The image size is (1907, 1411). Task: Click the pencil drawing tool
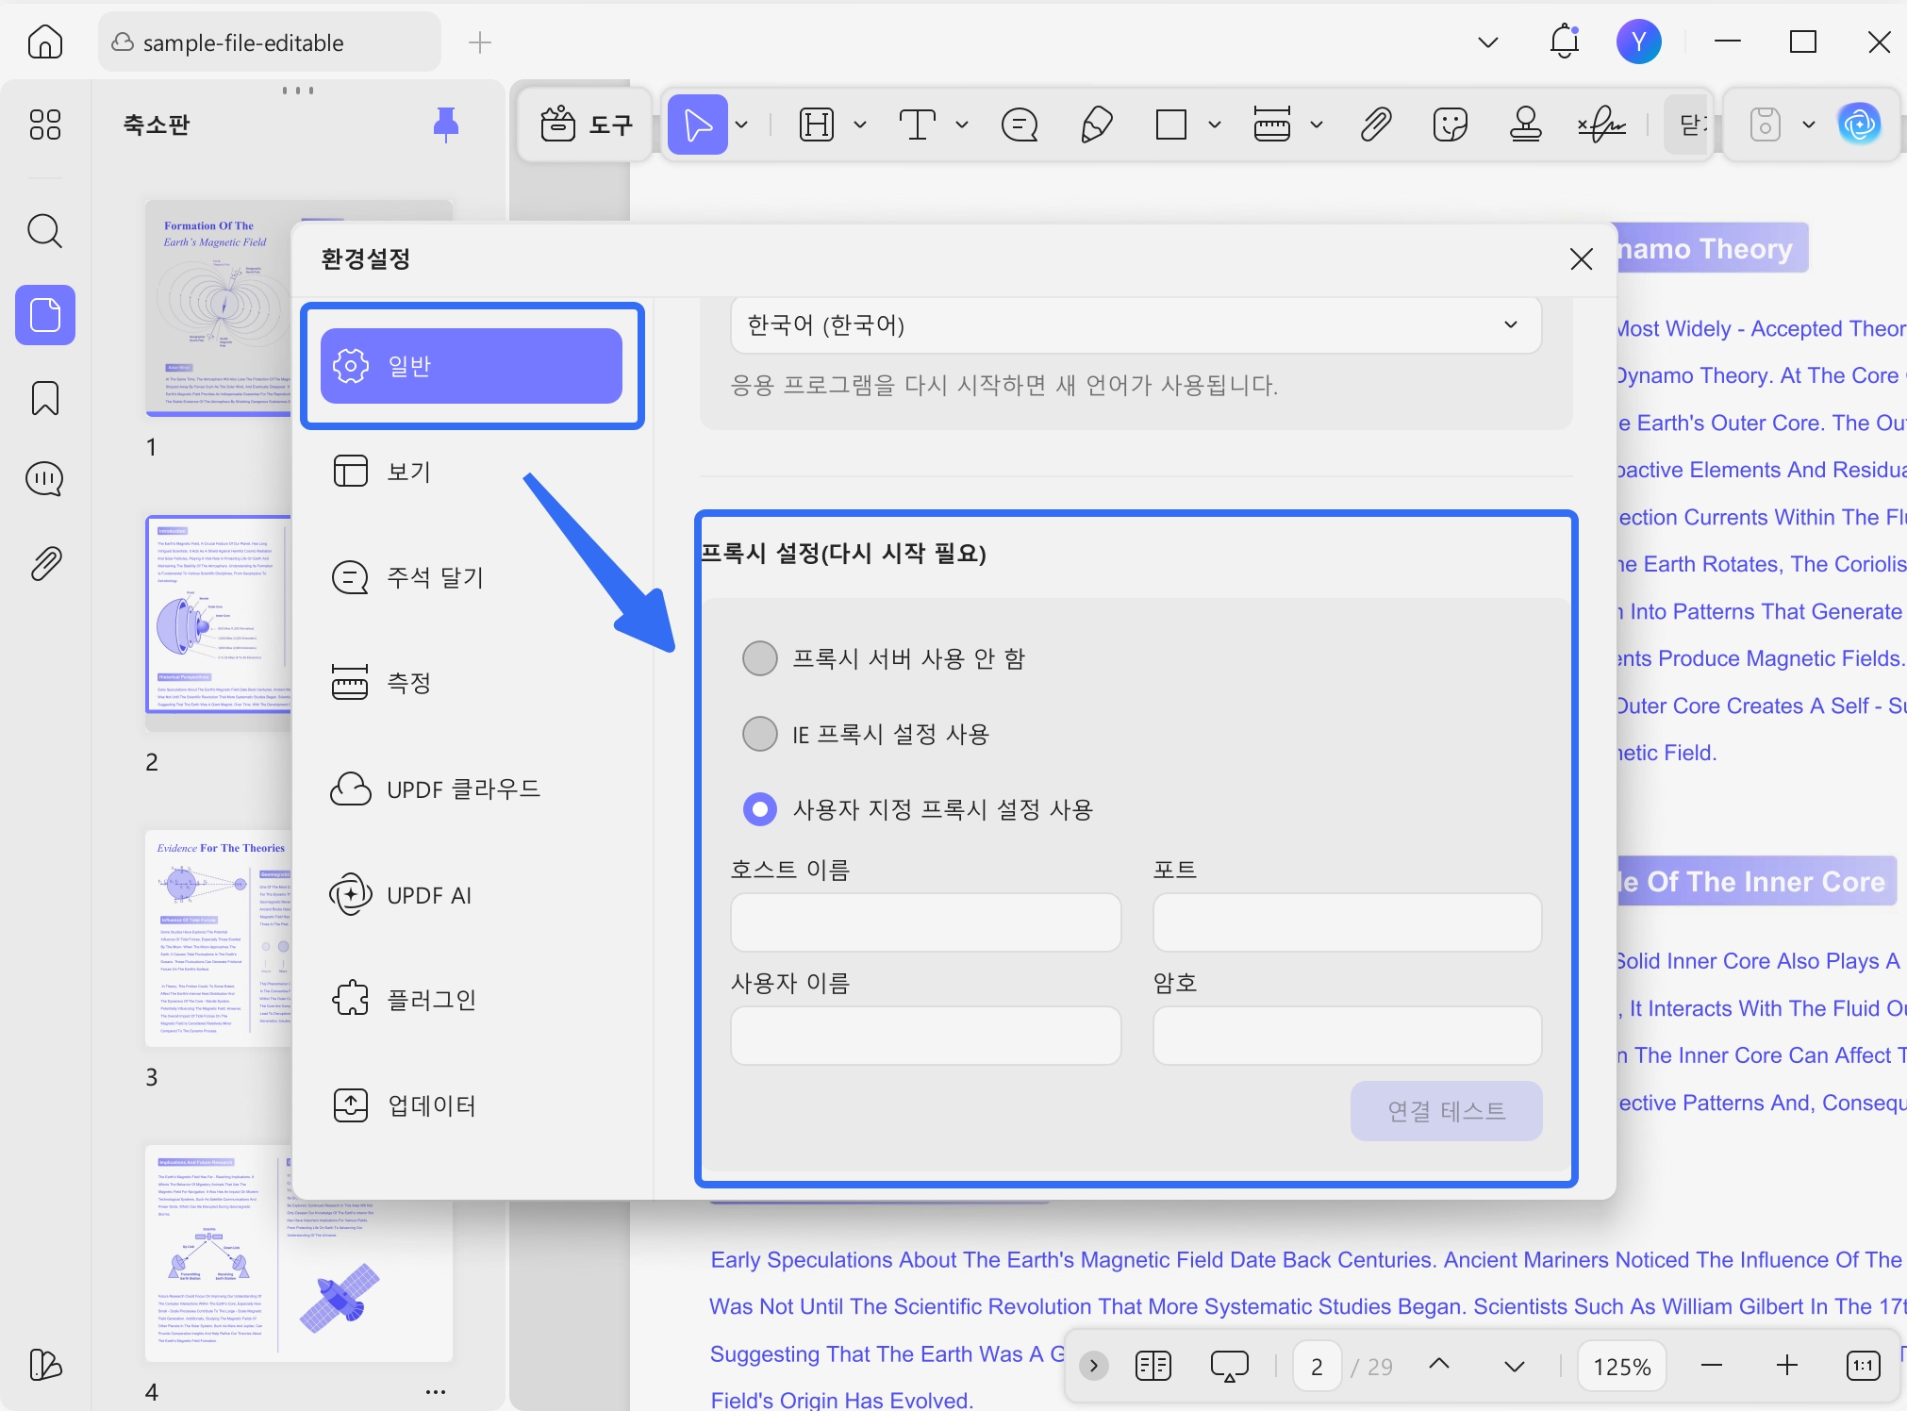(1096, 124)
